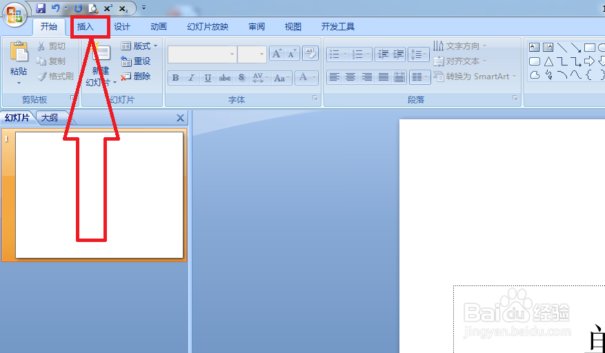Viewport: 605px width, 353px height.
Task: Align text right
Action: point(366,77)
